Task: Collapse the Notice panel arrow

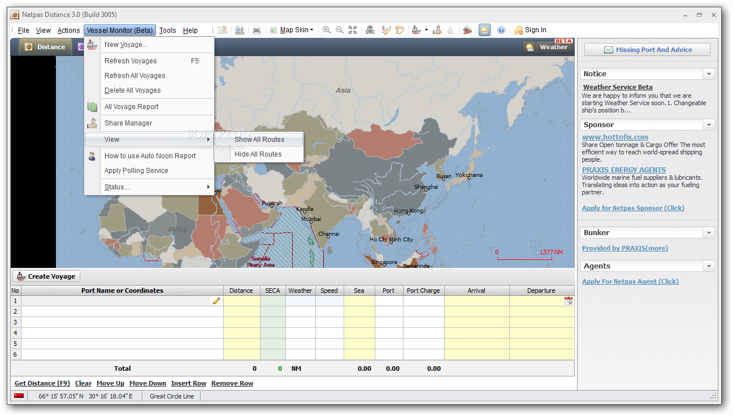Action: (709, 74)
